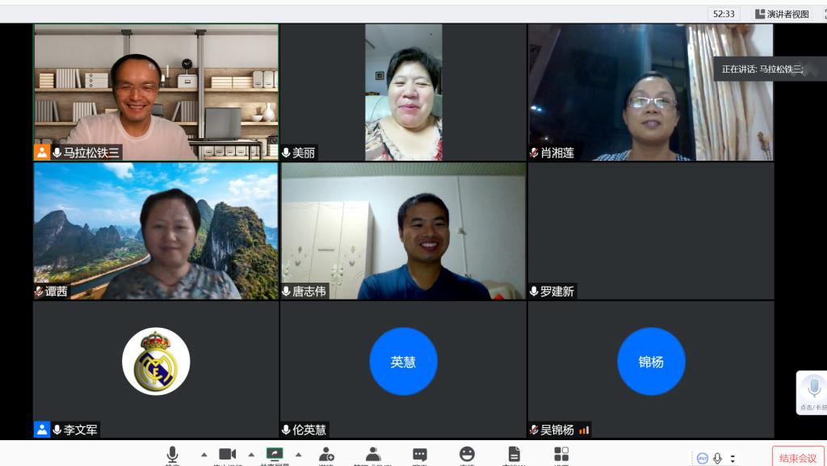Screen dimensions: 827x466
Task: Open the emoji reactions icon
Action: tap(467, 455)
